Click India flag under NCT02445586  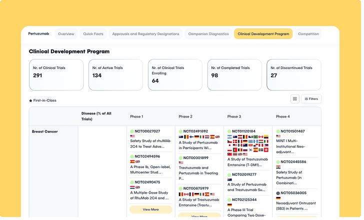pos(278,167)
